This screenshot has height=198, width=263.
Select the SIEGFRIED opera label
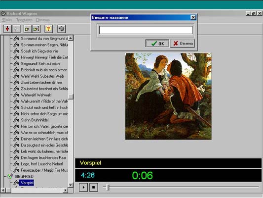(24, 176)
